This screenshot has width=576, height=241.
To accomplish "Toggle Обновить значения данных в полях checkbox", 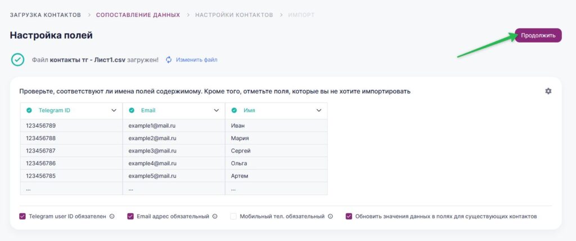I will pos(349,216).
